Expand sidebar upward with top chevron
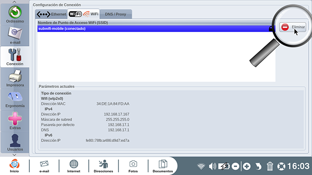The height and width of the screenshot is (175, 312). (x=14, y=2)
